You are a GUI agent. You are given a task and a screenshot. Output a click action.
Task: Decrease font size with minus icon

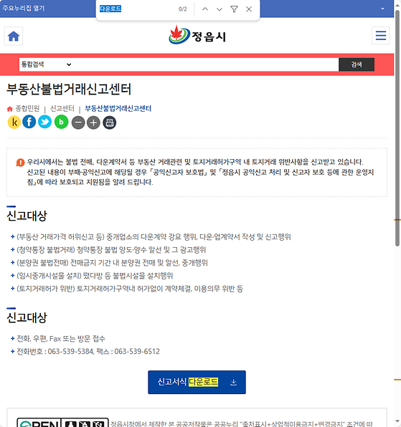[78, 123]
